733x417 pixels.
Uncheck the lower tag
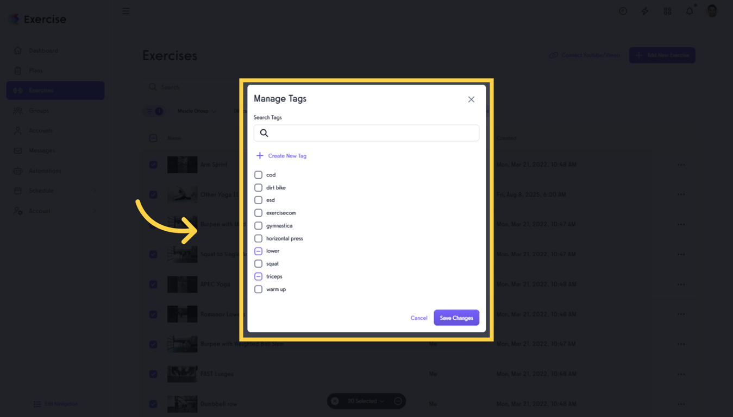pyautogui.click(x=258, y=251)
